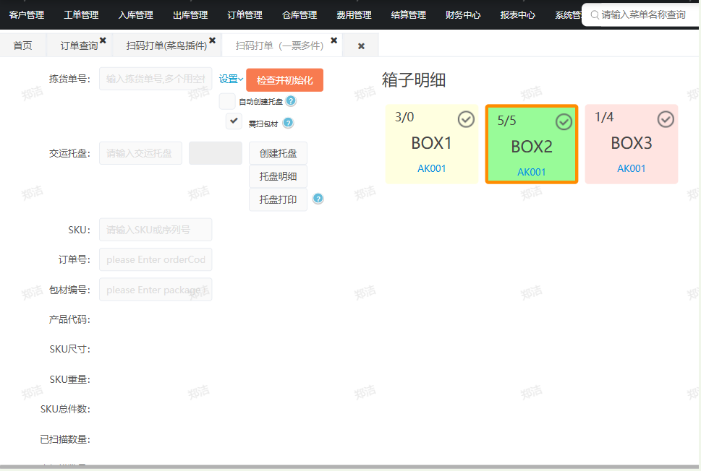
Task: Click the gray field beside 交运托盘 input
Action: 216,153
